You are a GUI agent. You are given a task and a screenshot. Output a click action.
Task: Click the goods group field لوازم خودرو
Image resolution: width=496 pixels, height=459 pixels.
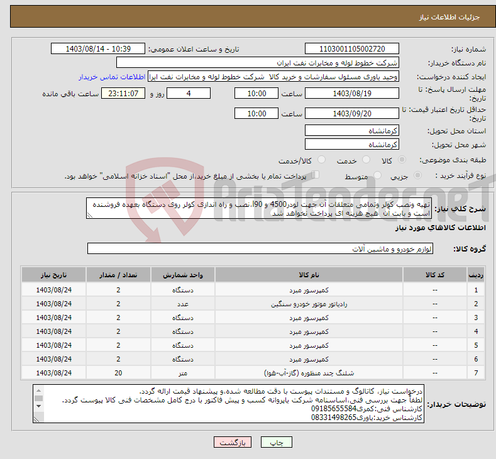click(260, 248)
